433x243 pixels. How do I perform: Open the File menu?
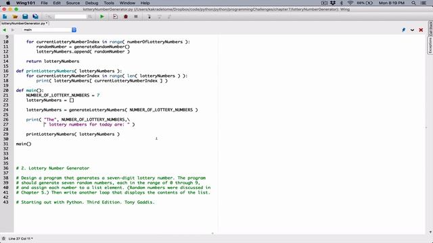[44, 3]
